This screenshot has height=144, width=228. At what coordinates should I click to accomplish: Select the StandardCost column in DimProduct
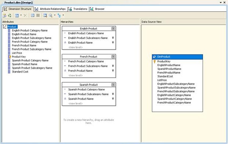click(x=165, y=76)
